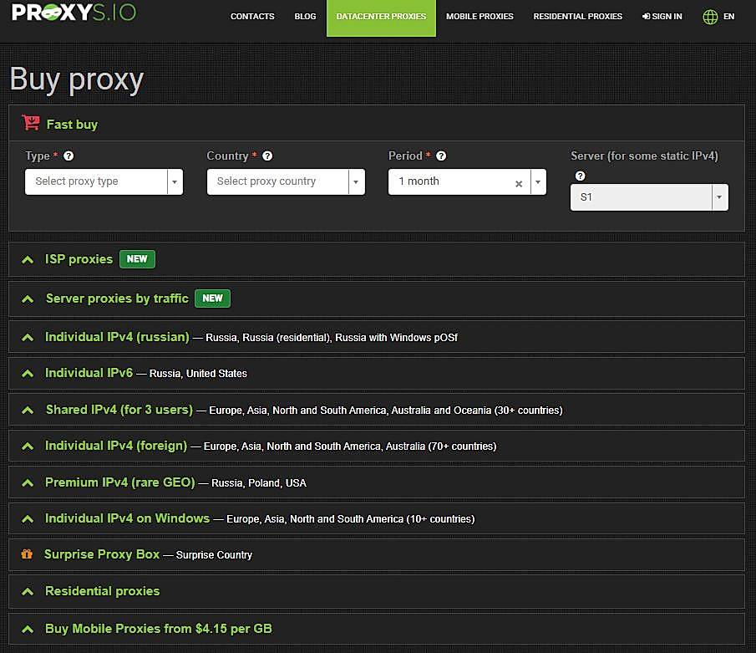756x653 pixels.
Task: Clear the 1 month period selection
Action: tap(519, 183)
